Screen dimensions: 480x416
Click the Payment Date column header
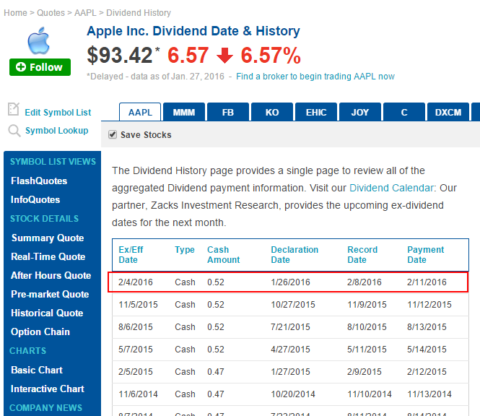pyautogui.click(x=426, y=254)
